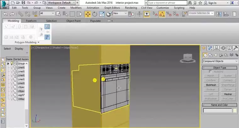
Task: Switch to the Freeform ribbon tab
Action: (31, 21)
